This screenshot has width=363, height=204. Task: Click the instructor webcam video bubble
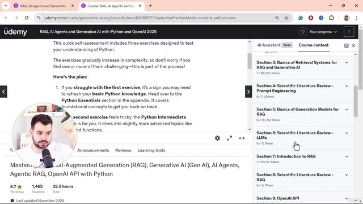click(44, 135)
